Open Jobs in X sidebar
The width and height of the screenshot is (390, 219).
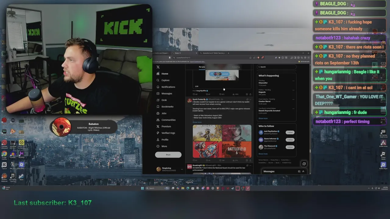coord(161,113)
